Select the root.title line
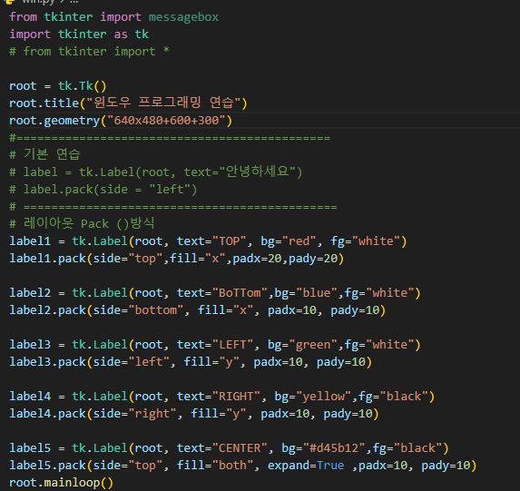This screenshot has height=491, width=520. tap(128, 103)
